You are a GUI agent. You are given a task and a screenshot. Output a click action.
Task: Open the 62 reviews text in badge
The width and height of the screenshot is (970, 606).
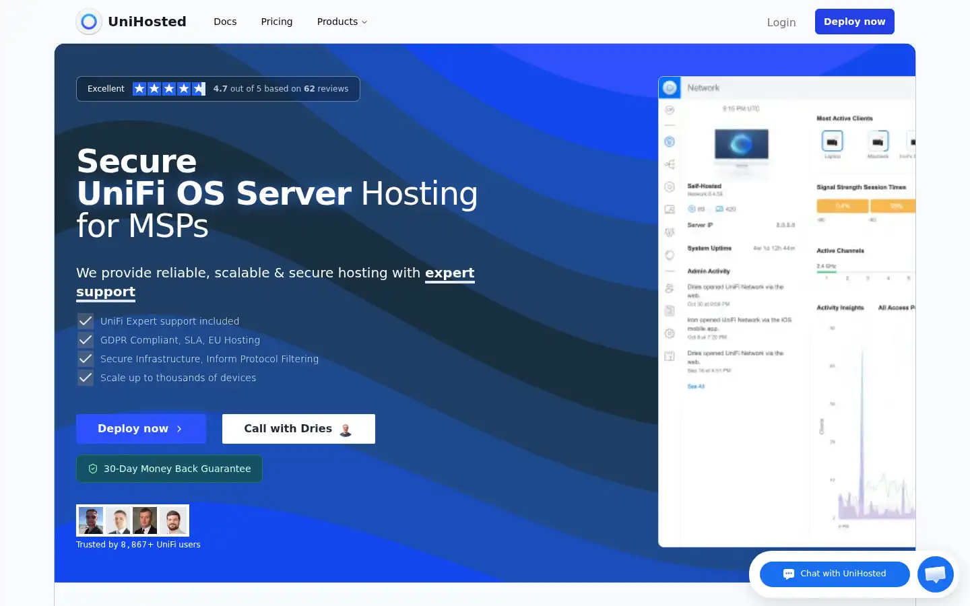pos(326,88)
